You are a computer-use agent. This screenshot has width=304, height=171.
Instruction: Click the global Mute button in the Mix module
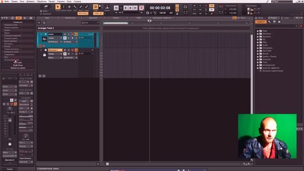(194, 6)
